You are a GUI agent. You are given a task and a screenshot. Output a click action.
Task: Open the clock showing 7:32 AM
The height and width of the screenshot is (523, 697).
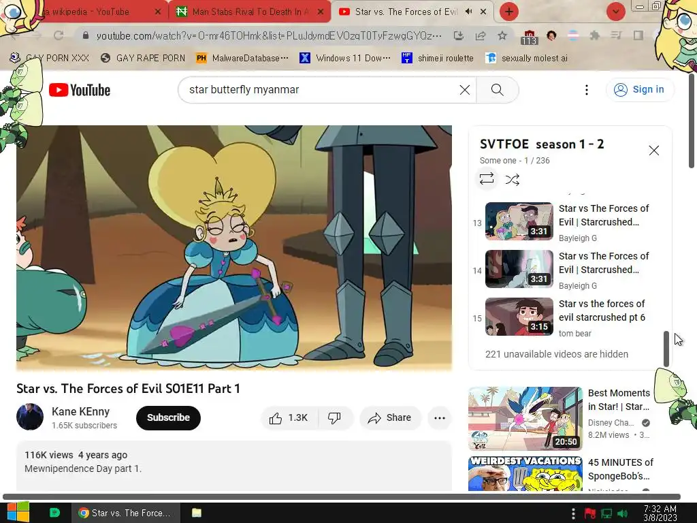point(660,513)
